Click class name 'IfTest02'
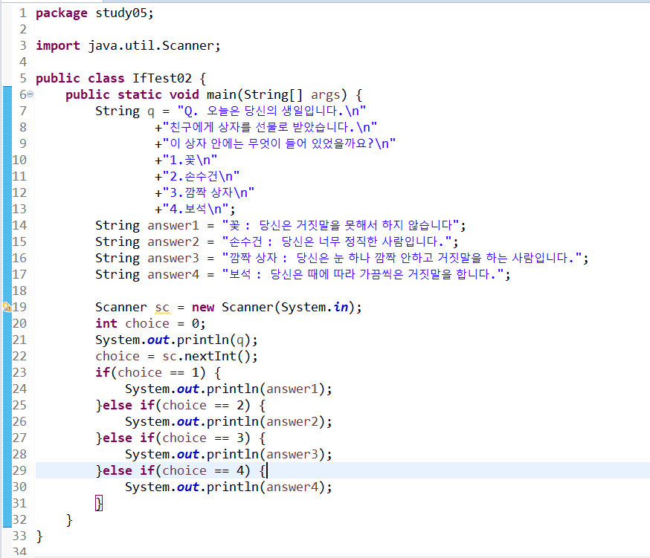This screenshot has width=650, height=558. (162, 78)
